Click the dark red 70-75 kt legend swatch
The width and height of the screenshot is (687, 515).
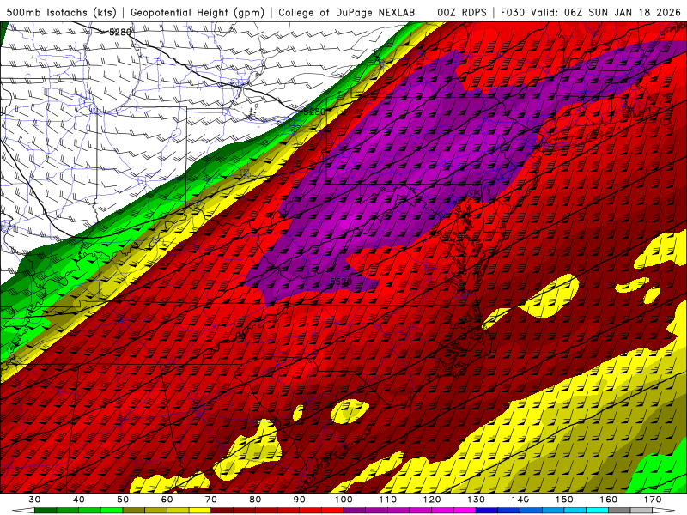coord(222,511)
